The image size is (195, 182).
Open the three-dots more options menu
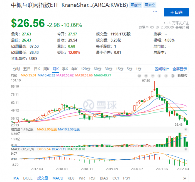point(155,12)
